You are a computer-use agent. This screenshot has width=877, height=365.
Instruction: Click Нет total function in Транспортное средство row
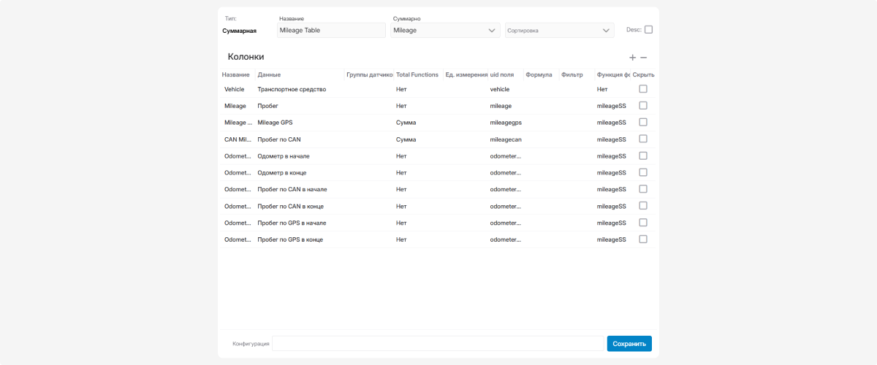[x=401, y=89]
